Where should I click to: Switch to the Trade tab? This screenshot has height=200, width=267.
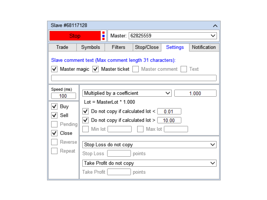click(62, 47)
